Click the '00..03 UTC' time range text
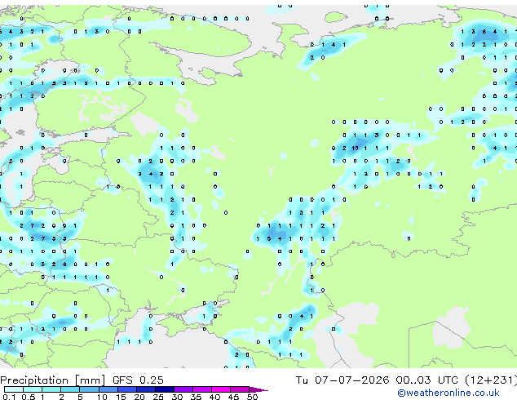The height and width of the screenshot is (400, 517). pyautogui.click(x=428, y=380)
